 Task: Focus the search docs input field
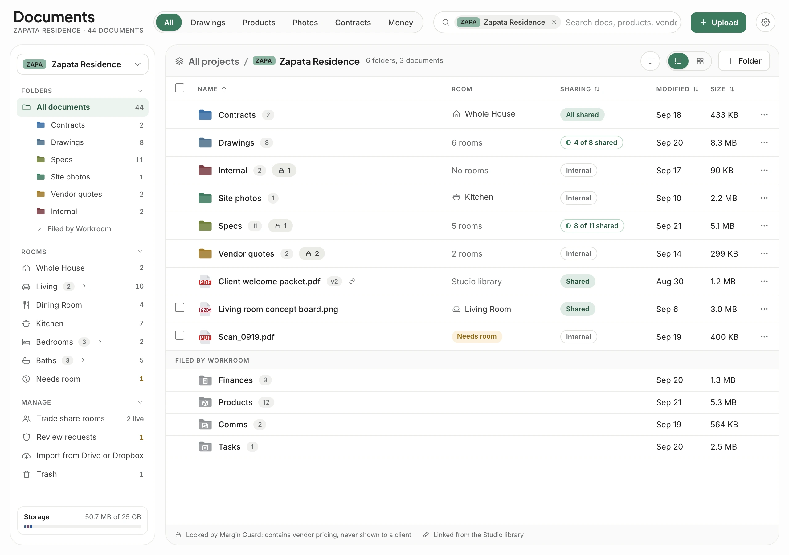point(621,23)
